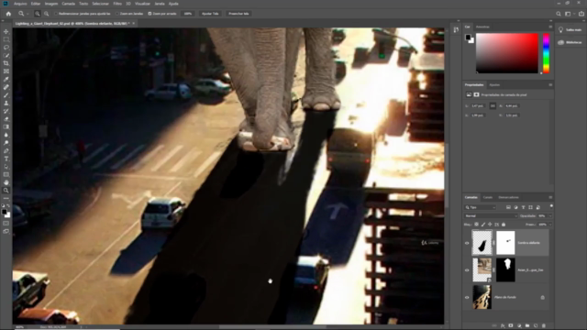Toggle lock all layer attributes
Image resolution: width=587 pixels, height=330 pixels.
(504, 225)
